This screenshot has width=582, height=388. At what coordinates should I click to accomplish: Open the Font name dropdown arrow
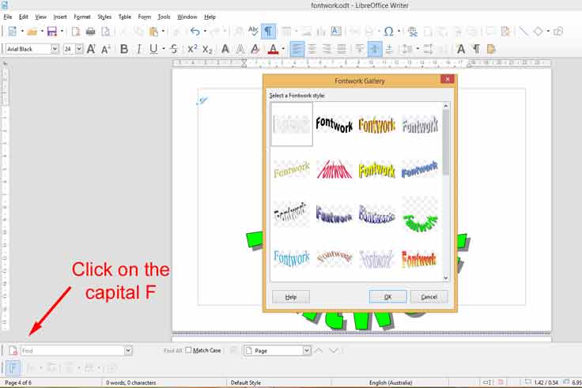pos(55,49)
